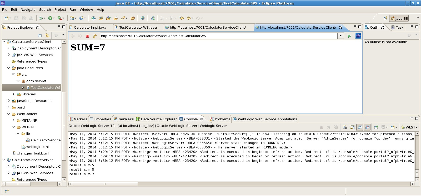Click Collapse All in Project Explorer
The image size is (421, 196).
tap(40, 35)
